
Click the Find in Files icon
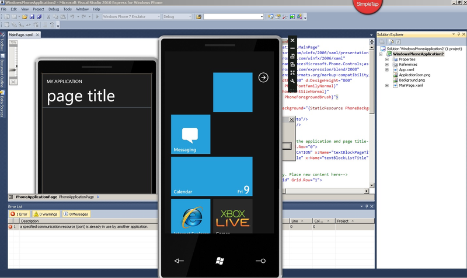coord(198,17)
